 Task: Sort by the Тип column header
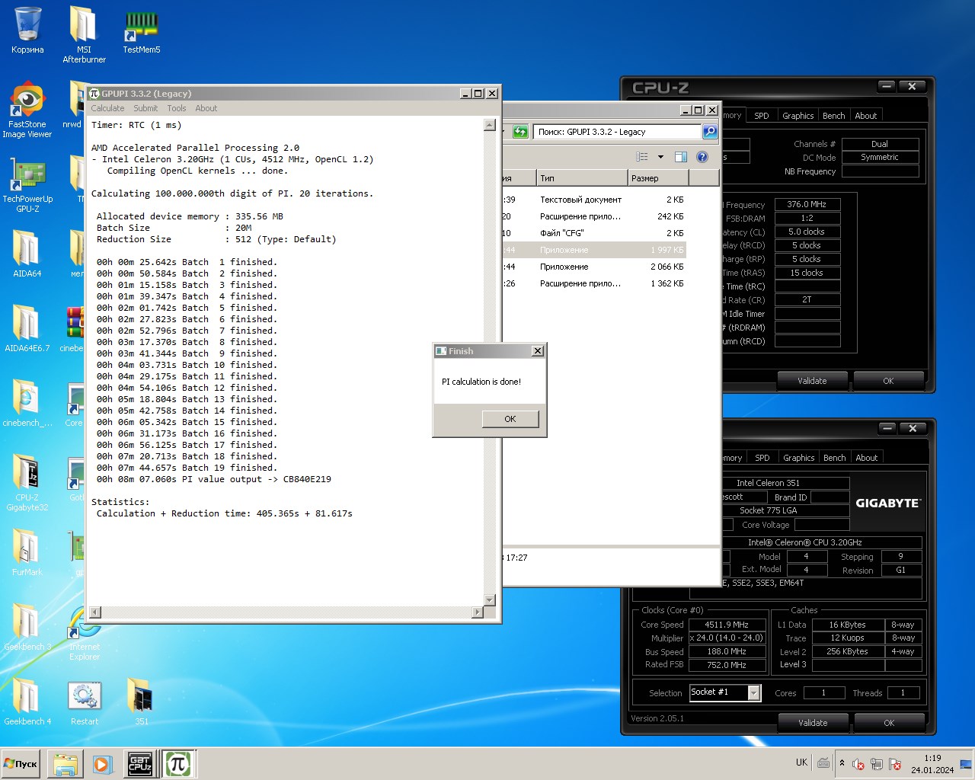click(x=582, y=178)
